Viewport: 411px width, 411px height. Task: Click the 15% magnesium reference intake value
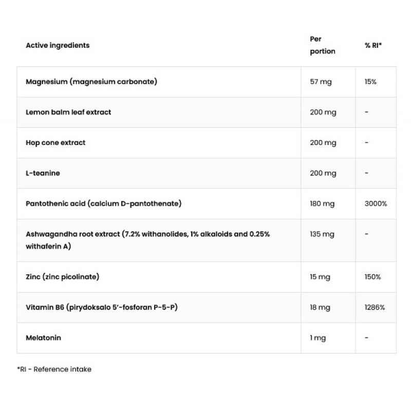[x=370, y=82]
